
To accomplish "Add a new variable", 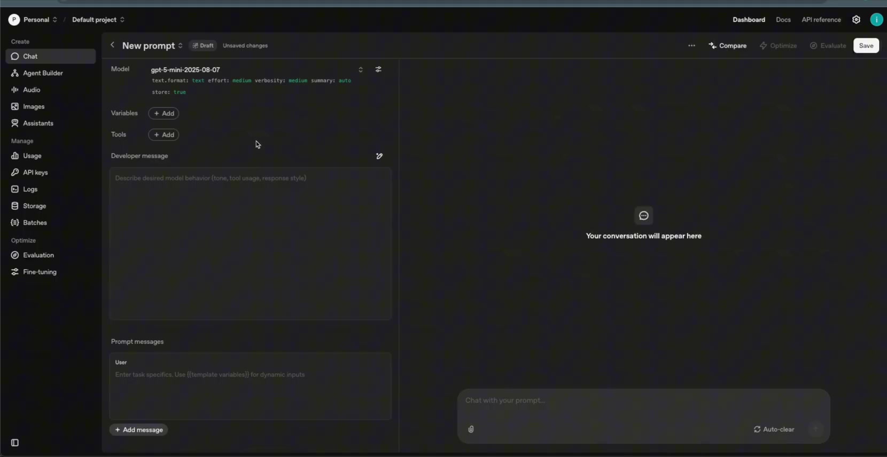I will pyautogui.click(x=164, y=113).
